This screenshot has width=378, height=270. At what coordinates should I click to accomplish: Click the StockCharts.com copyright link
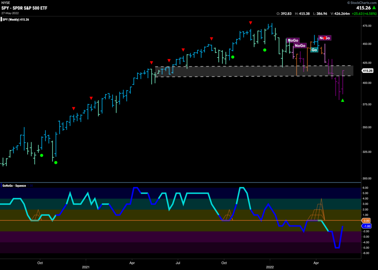pos(362,3)
